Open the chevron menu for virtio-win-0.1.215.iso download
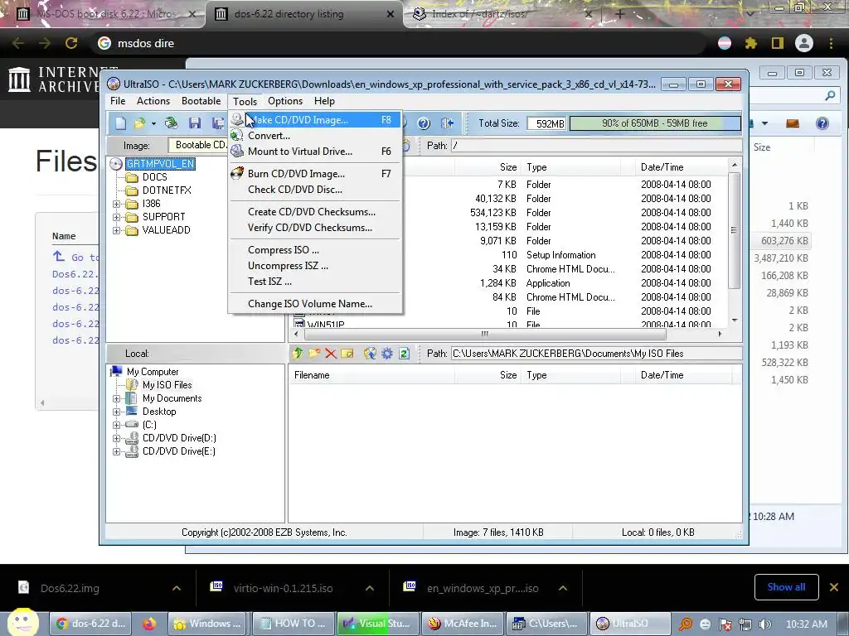849x636 pixels. pos(370,588)
